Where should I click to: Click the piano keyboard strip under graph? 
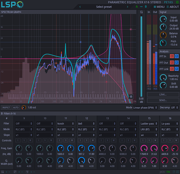pyautogui.click(x=68, y=96)
